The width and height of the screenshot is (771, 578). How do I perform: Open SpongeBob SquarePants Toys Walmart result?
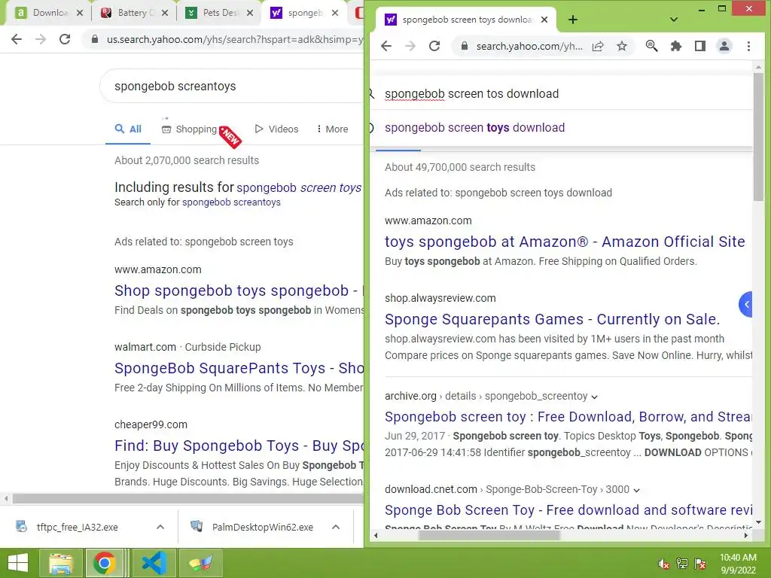239,368
